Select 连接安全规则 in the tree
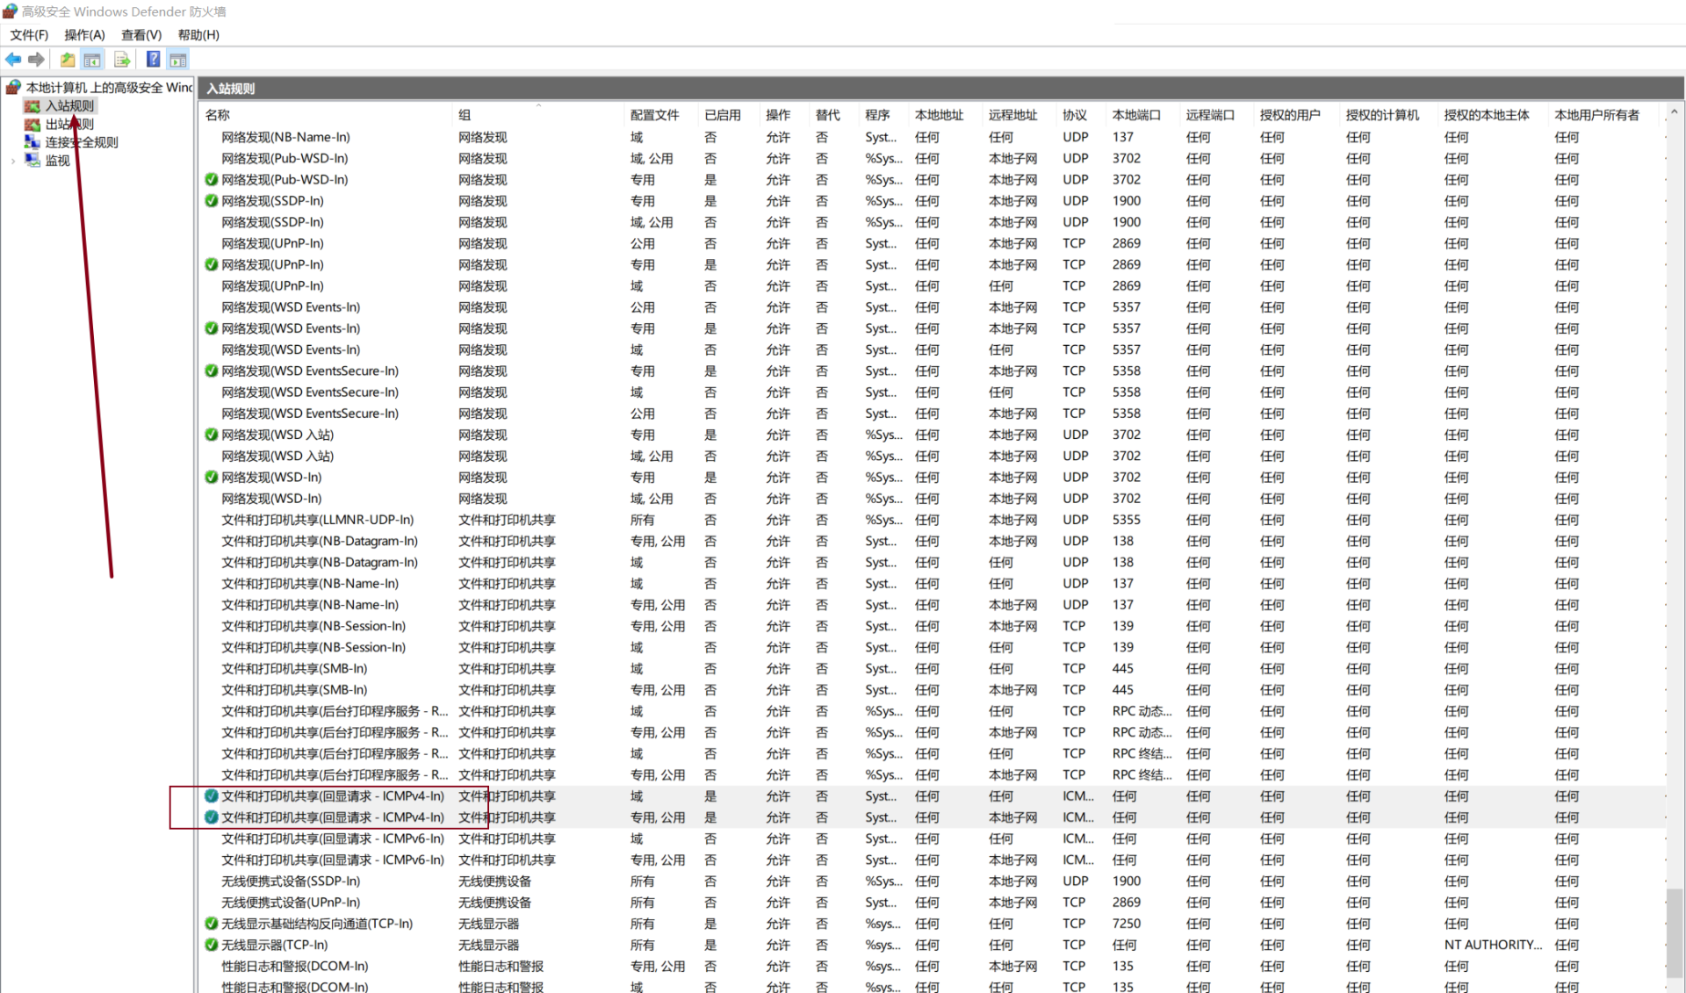The image size is (1686, 993). coord(82,142)
